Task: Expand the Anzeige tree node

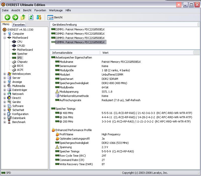Action: pyautogui.click(x=5, y=82)
